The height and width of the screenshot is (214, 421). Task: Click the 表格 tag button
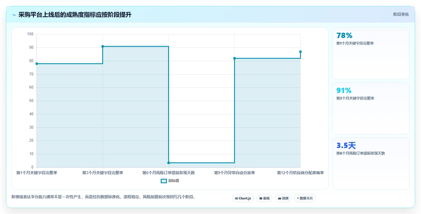pyautogui.click(x=264, y=198)
